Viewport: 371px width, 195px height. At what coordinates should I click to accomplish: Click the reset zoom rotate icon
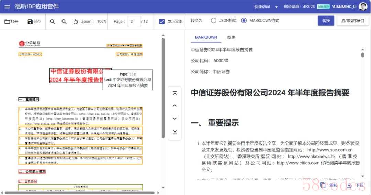coord(76,22)
